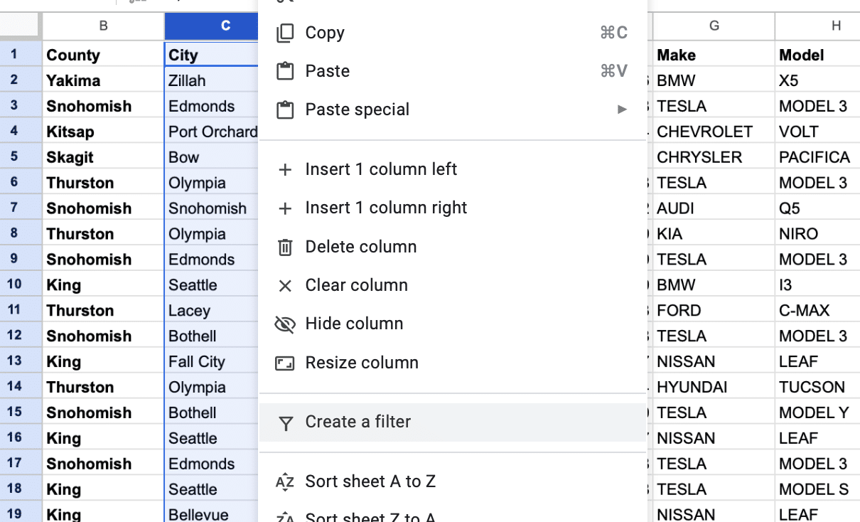Select Hide column menu entry
The image size is (860, 522).
click(453, 324)
